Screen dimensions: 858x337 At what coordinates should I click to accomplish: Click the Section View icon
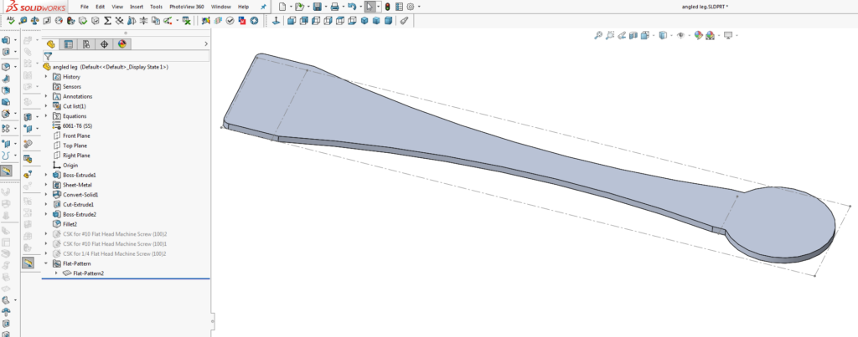click(x=633, y=35)
